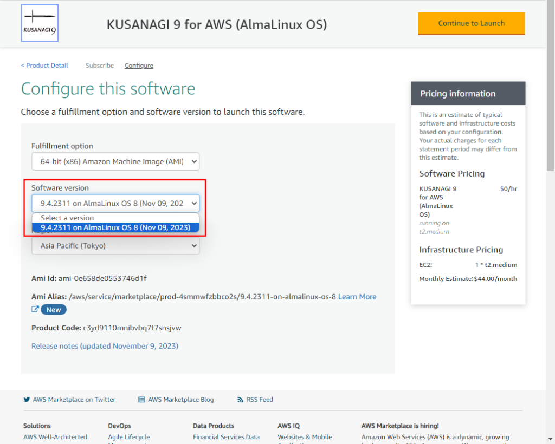This screenshot has width=555, height=444.
Task: Click the KUSANAGI 9 product logo
Action: click(40, 23)
